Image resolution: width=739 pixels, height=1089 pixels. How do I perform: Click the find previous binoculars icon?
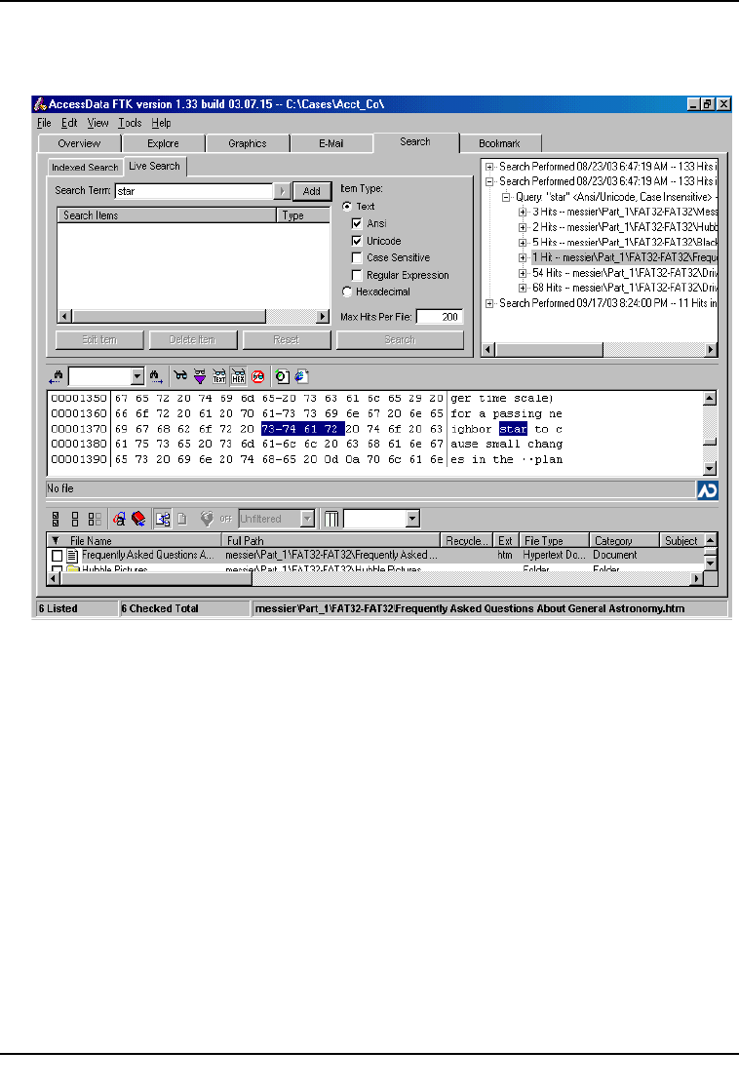(x=57, y=377)
